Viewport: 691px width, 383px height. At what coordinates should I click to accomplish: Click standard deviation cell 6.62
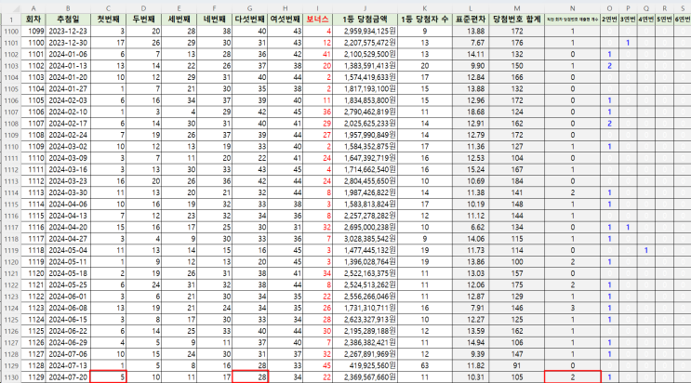click(x=471, y=228)
